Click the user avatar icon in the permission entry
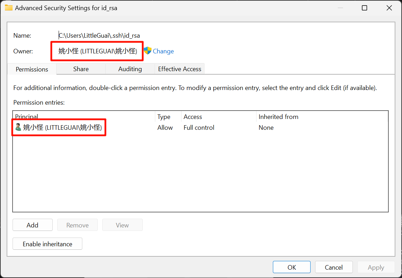The image size is (402, 278). tap(18, 128)
